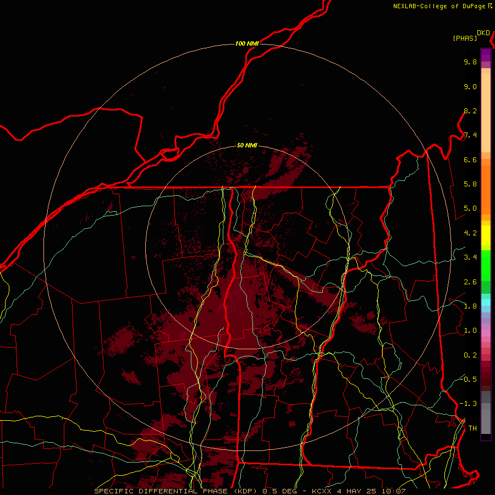Viewport: 495px width, 495px height.
Task: Click the 1.0 value on color scale
Action: click(x=470, y=331)
